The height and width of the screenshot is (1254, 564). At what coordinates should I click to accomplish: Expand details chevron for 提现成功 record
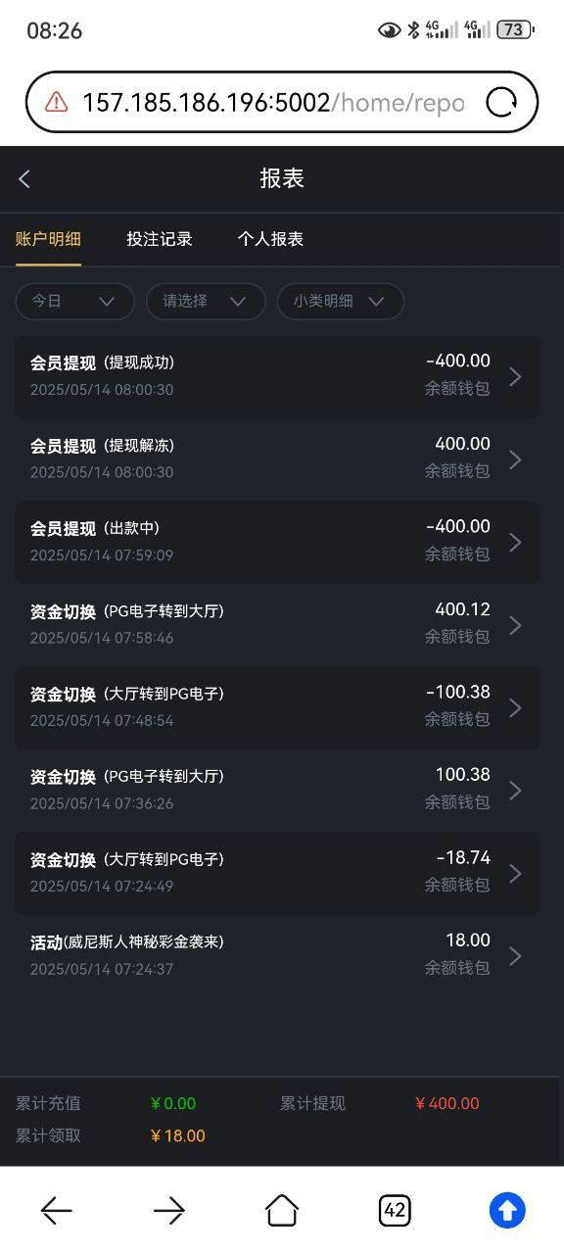pos(515,376)
